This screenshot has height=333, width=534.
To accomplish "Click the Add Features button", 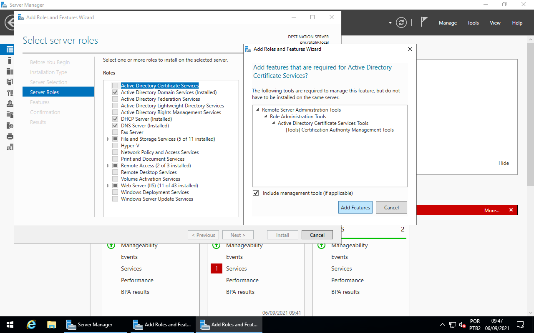I will 355,207.
